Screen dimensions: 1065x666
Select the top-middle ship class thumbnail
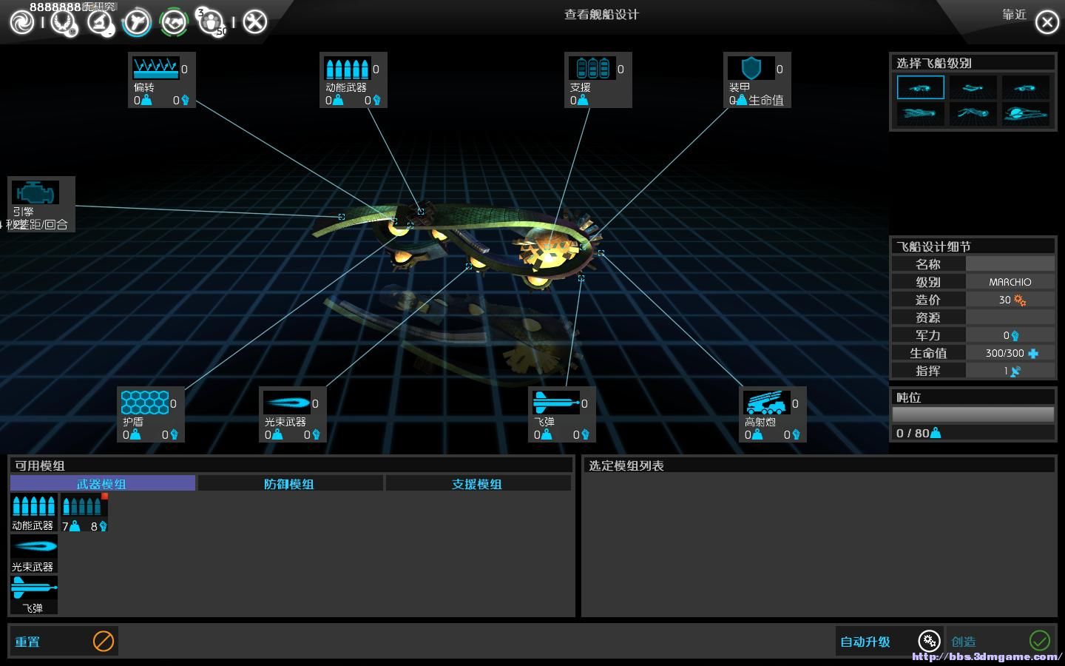pyautogui.click(x=973, y=87)
